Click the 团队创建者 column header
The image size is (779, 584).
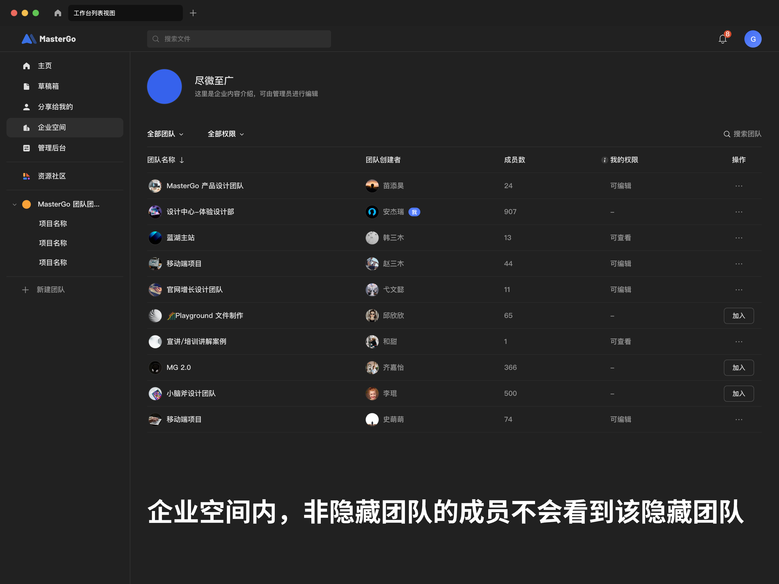tap(383, 160)
